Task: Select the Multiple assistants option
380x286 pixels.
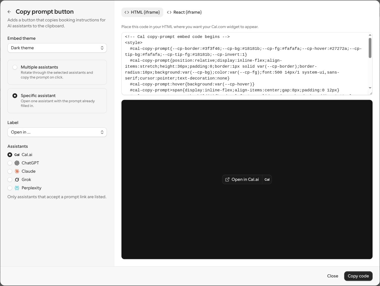Action: (57, 72)
